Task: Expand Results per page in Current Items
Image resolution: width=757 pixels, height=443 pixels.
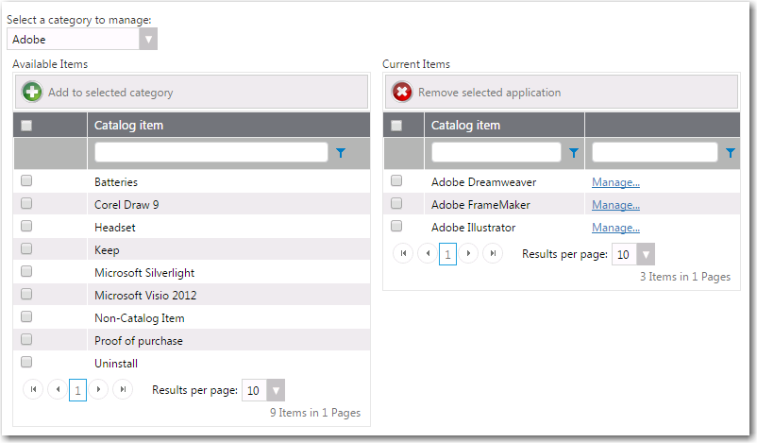Action: (645, 254)
